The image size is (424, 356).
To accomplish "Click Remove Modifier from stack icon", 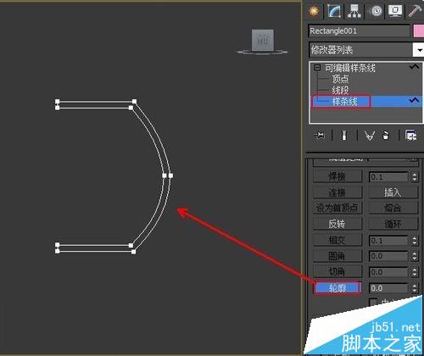I will click(386, 136).
